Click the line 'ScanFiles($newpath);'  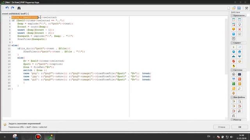click(32, 39)
